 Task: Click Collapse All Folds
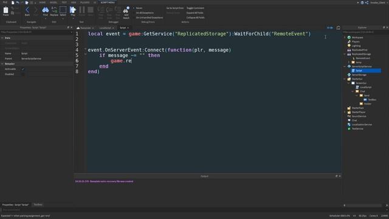196,18
